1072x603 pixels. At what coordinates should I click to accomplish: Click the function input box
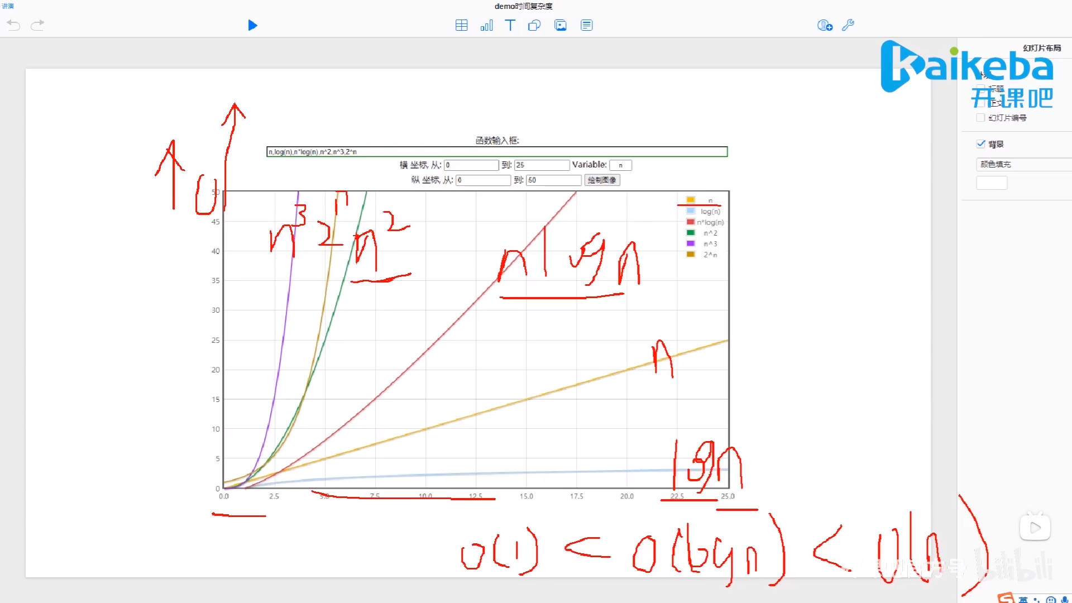pos(497,152)
